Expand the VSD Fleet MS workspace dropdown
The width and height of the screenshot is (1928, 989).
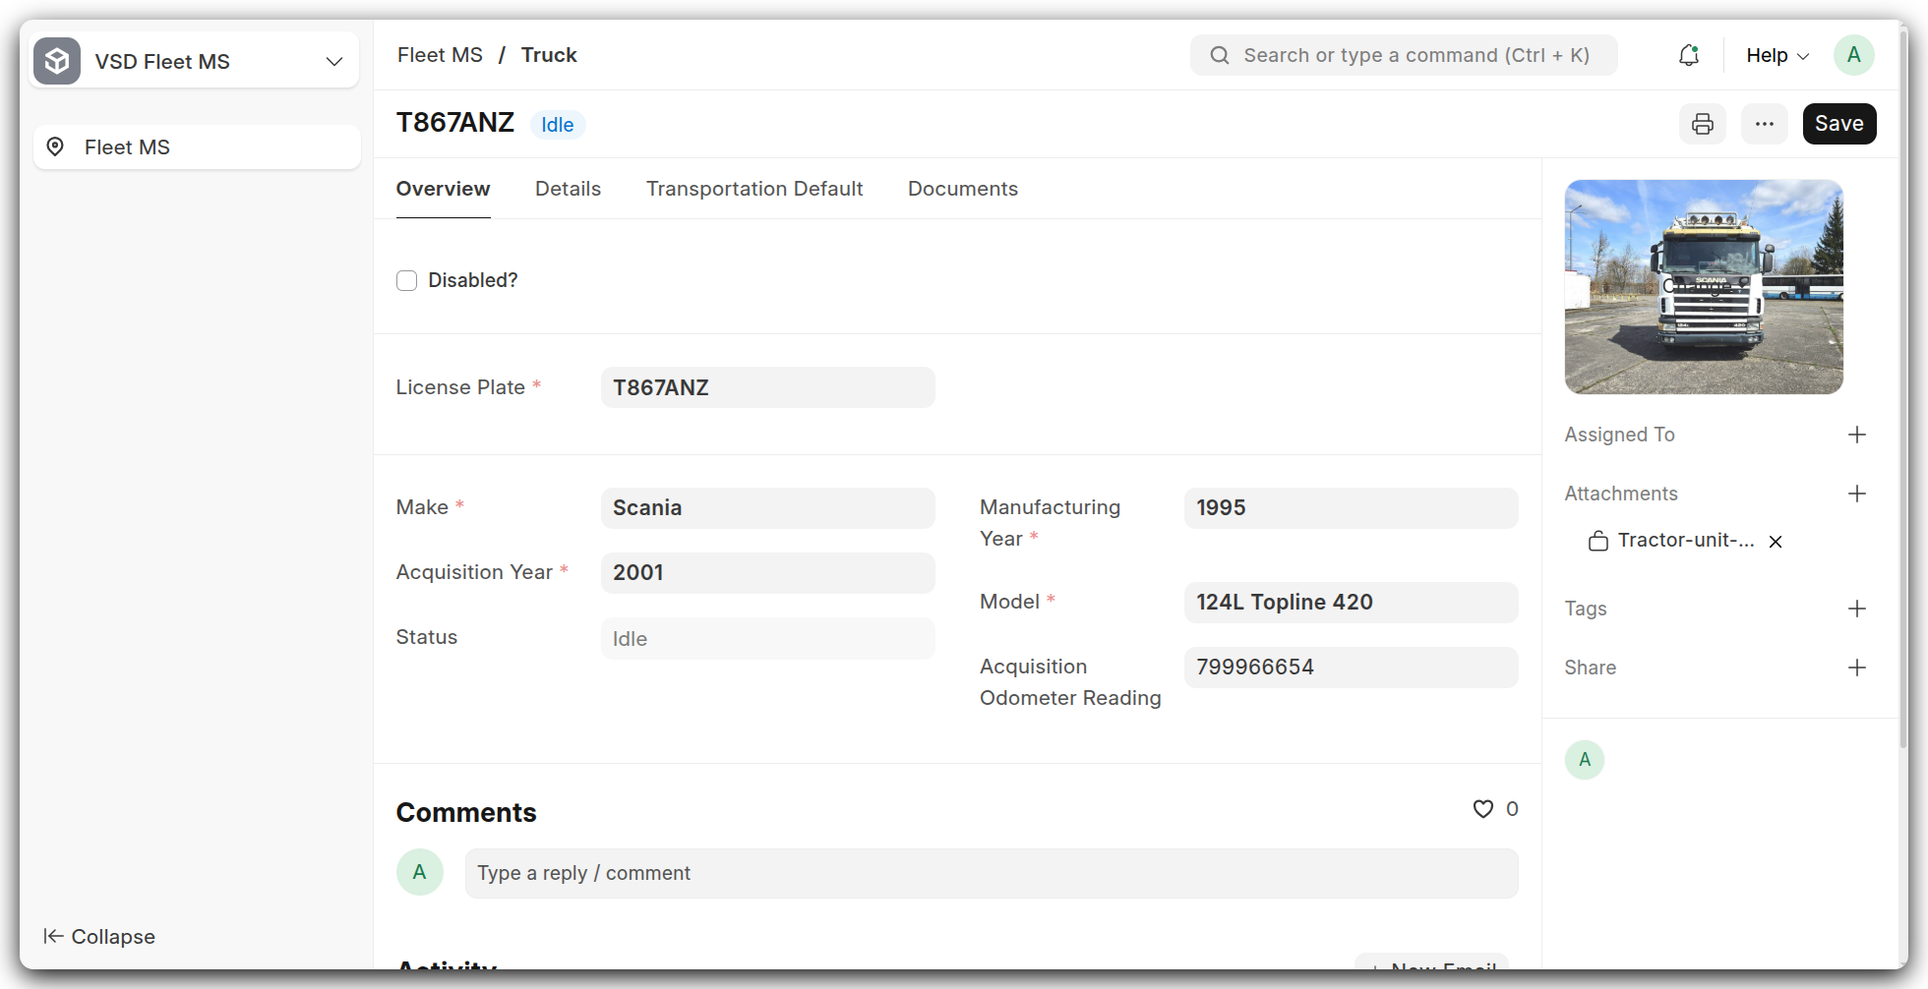coord(334,61)
